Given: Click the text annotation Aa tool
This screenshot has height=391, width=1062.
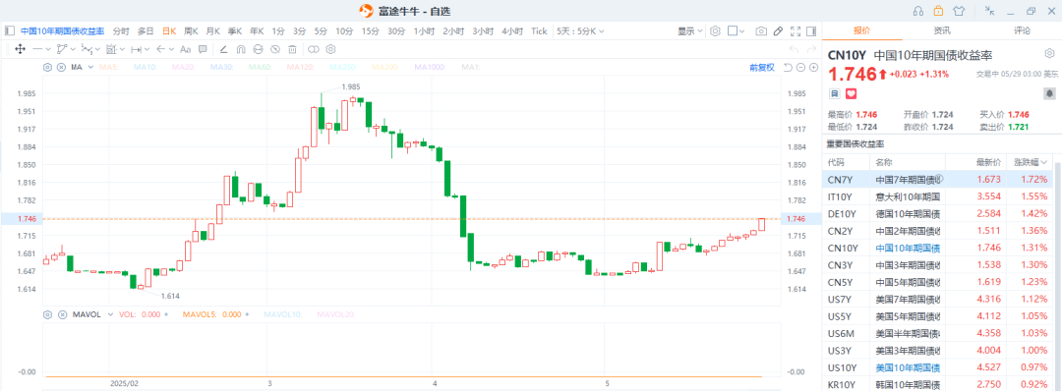Looking at the screenshot, I should pos(186,49).
